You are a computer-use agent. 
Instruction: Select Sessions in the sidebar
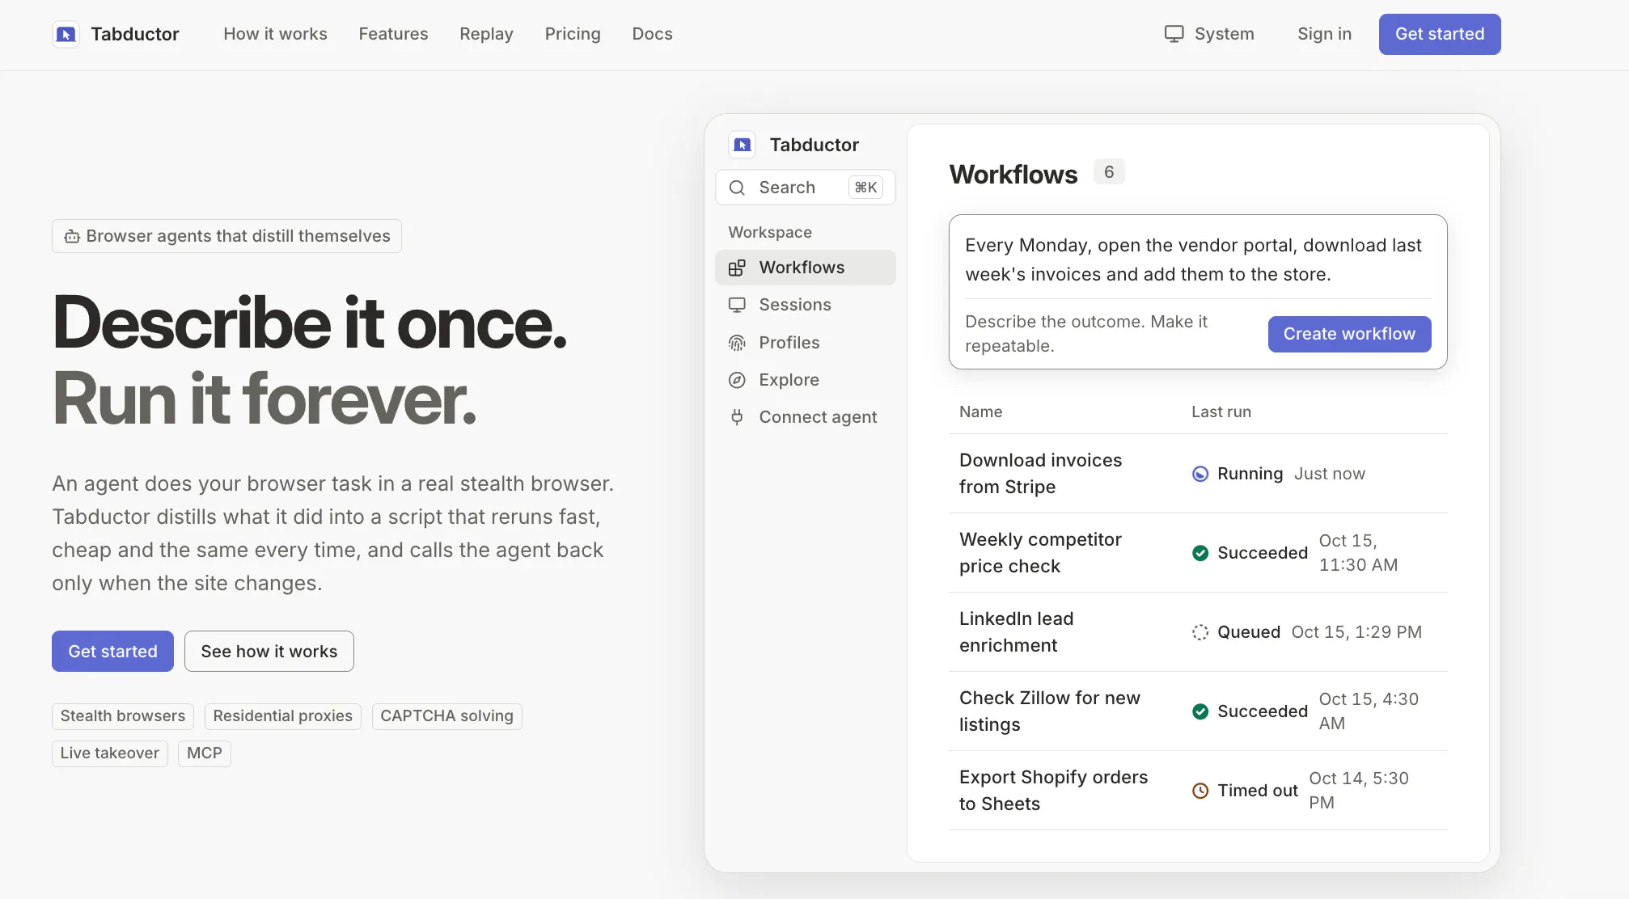coord(806,305)
